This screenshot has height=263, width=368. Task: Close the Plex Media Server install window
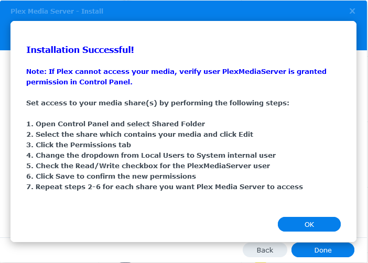[x=352, y=11]
